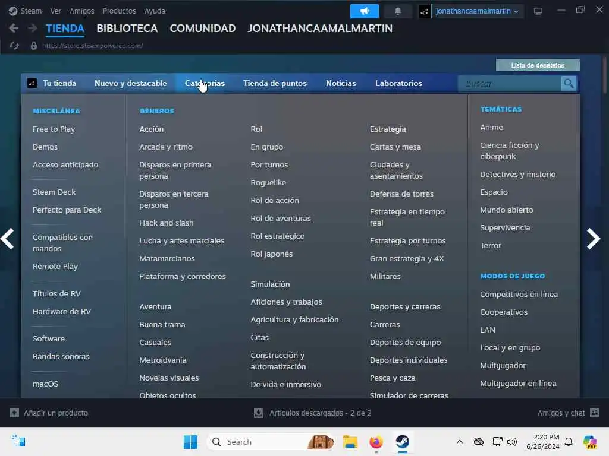The height and width of the screenshot is (456, 609).
Task: Click the Lista de deseados button
Action: pos(538,65)
